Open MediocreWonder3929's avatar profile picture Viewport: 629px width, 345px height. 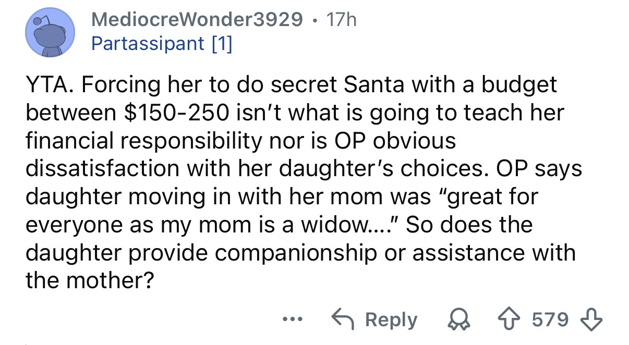coord(50,32)
